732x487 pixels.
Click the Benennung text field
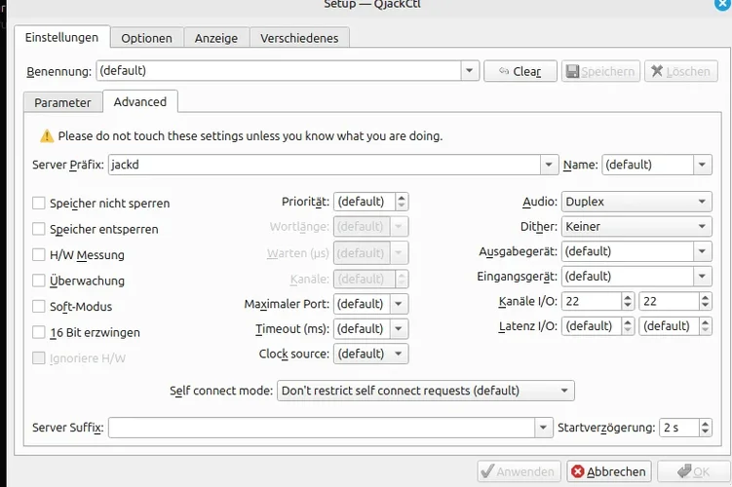point(279,71)
